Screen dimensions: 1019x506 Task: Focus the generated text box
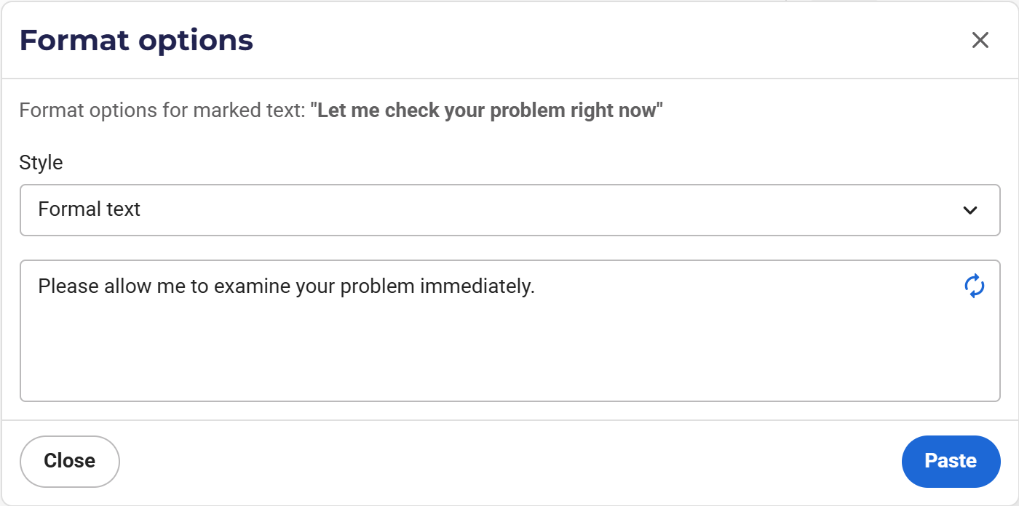click(510, 331)
